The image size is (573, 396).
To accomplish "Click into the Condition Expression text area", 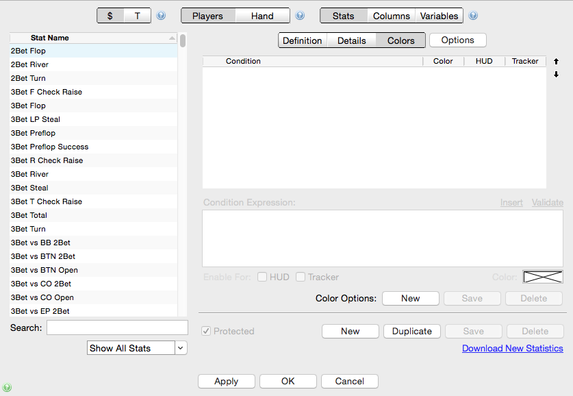I will tap(383, 238).
